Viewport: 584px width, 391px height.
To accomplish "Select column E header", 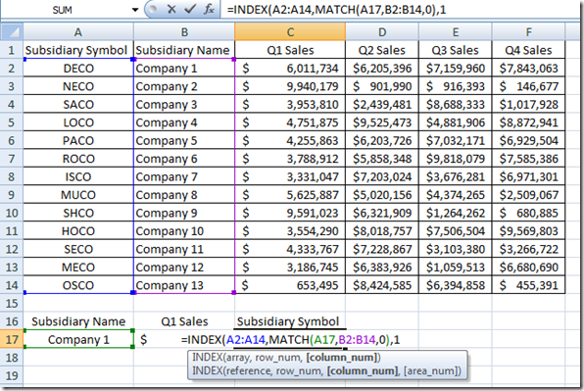I will 455,32.
